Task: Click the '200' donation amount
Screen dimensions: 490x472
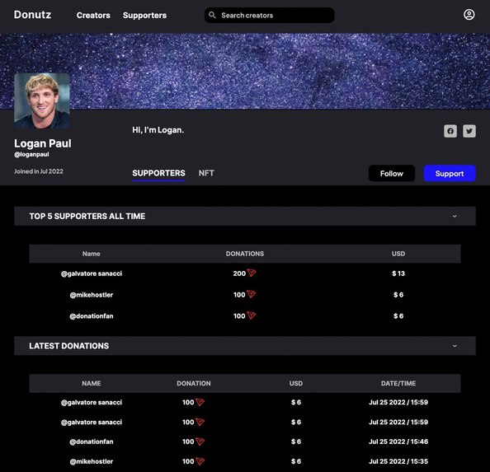Action: point(239,273)
